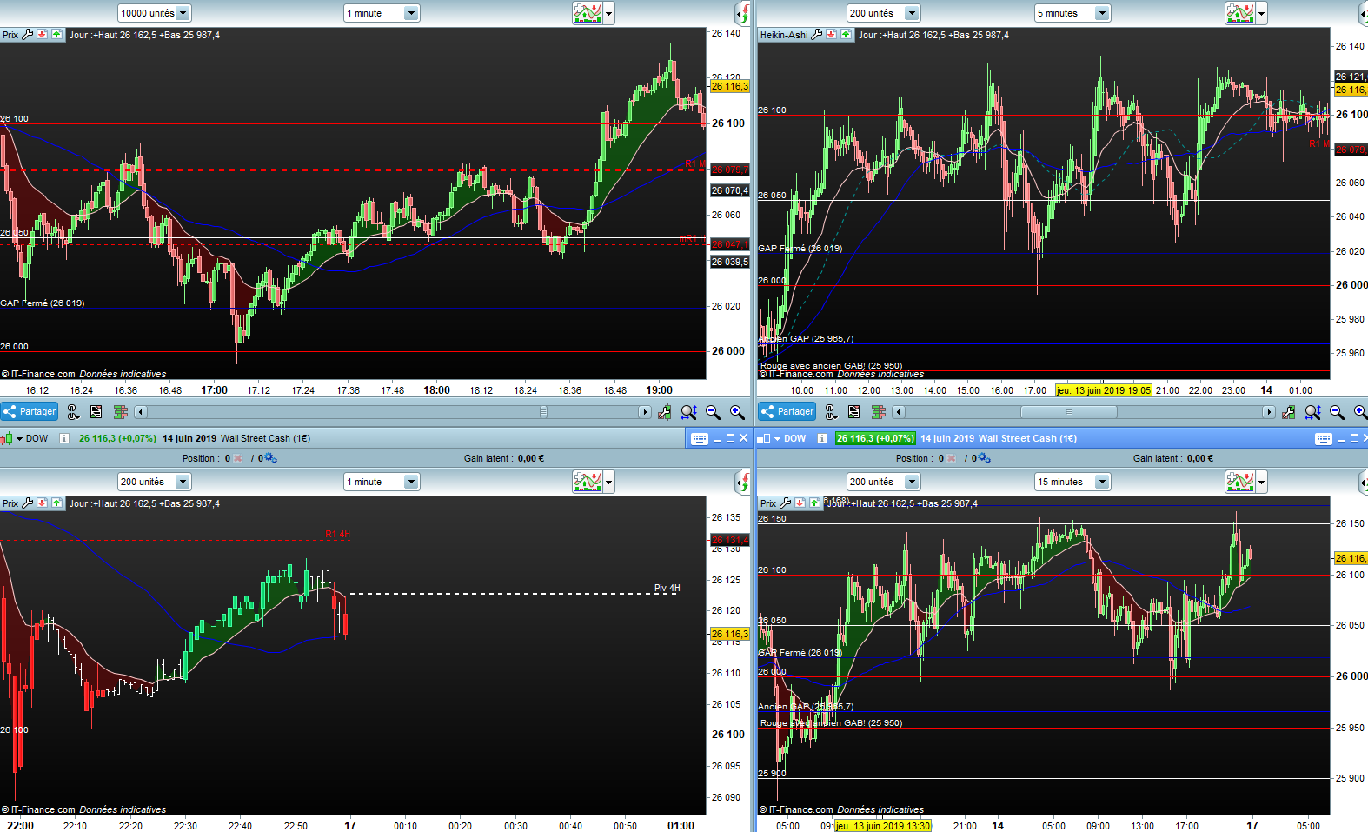Click the Prix wrench icon in bottom-left chart
1368x832 pixels.
pyautogui.click(x=28, y=503)
